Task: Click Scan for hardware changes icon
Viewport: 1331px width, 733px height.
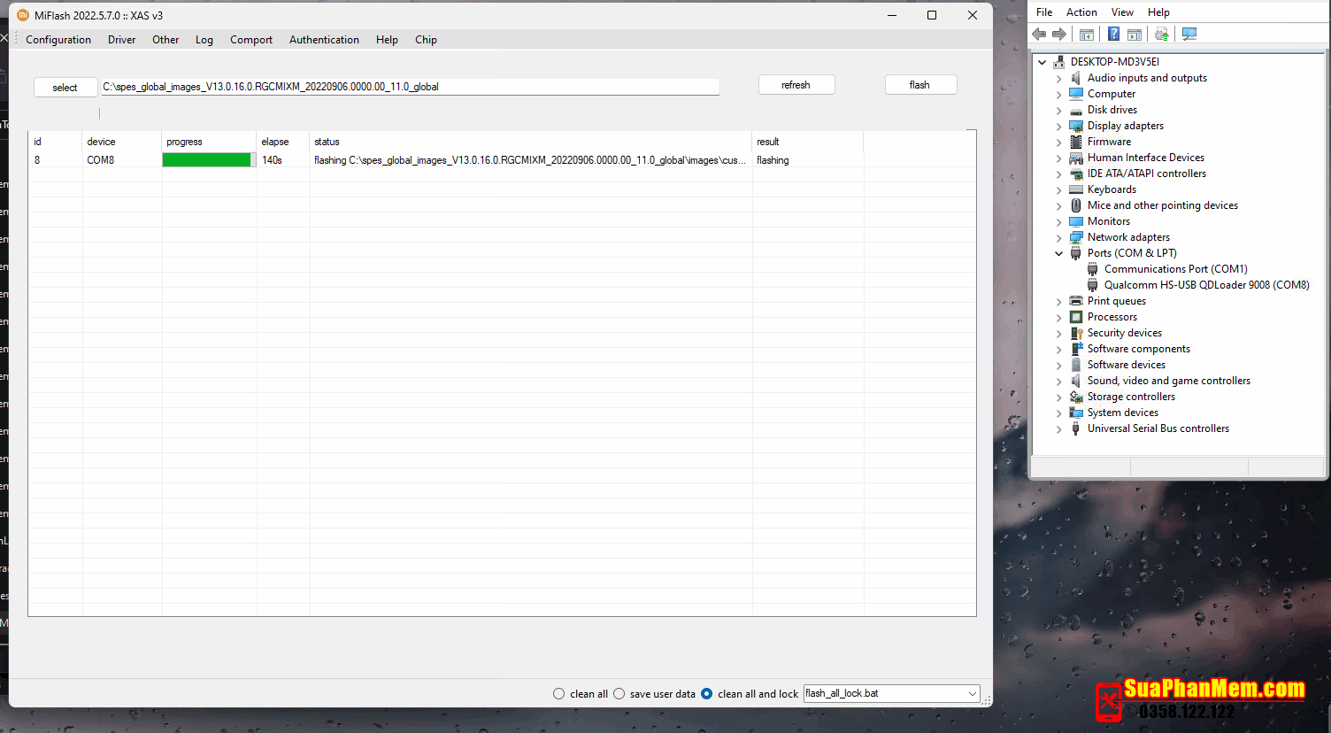Action: coord(1189,35)
